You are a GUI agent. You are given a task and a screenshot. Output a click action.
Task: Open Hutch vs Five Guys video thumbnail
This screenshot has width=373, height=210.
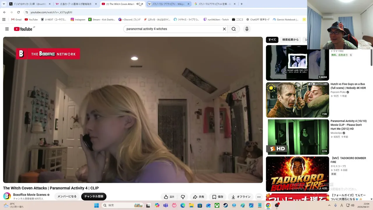pos(297,100)
